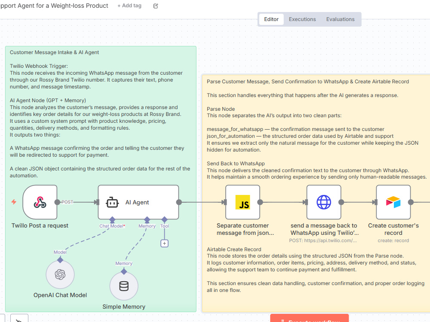Viewport: 430px width, 322px height.
Task: Click the 'Separate customer message from json...' label
Action: click(245, 229)
